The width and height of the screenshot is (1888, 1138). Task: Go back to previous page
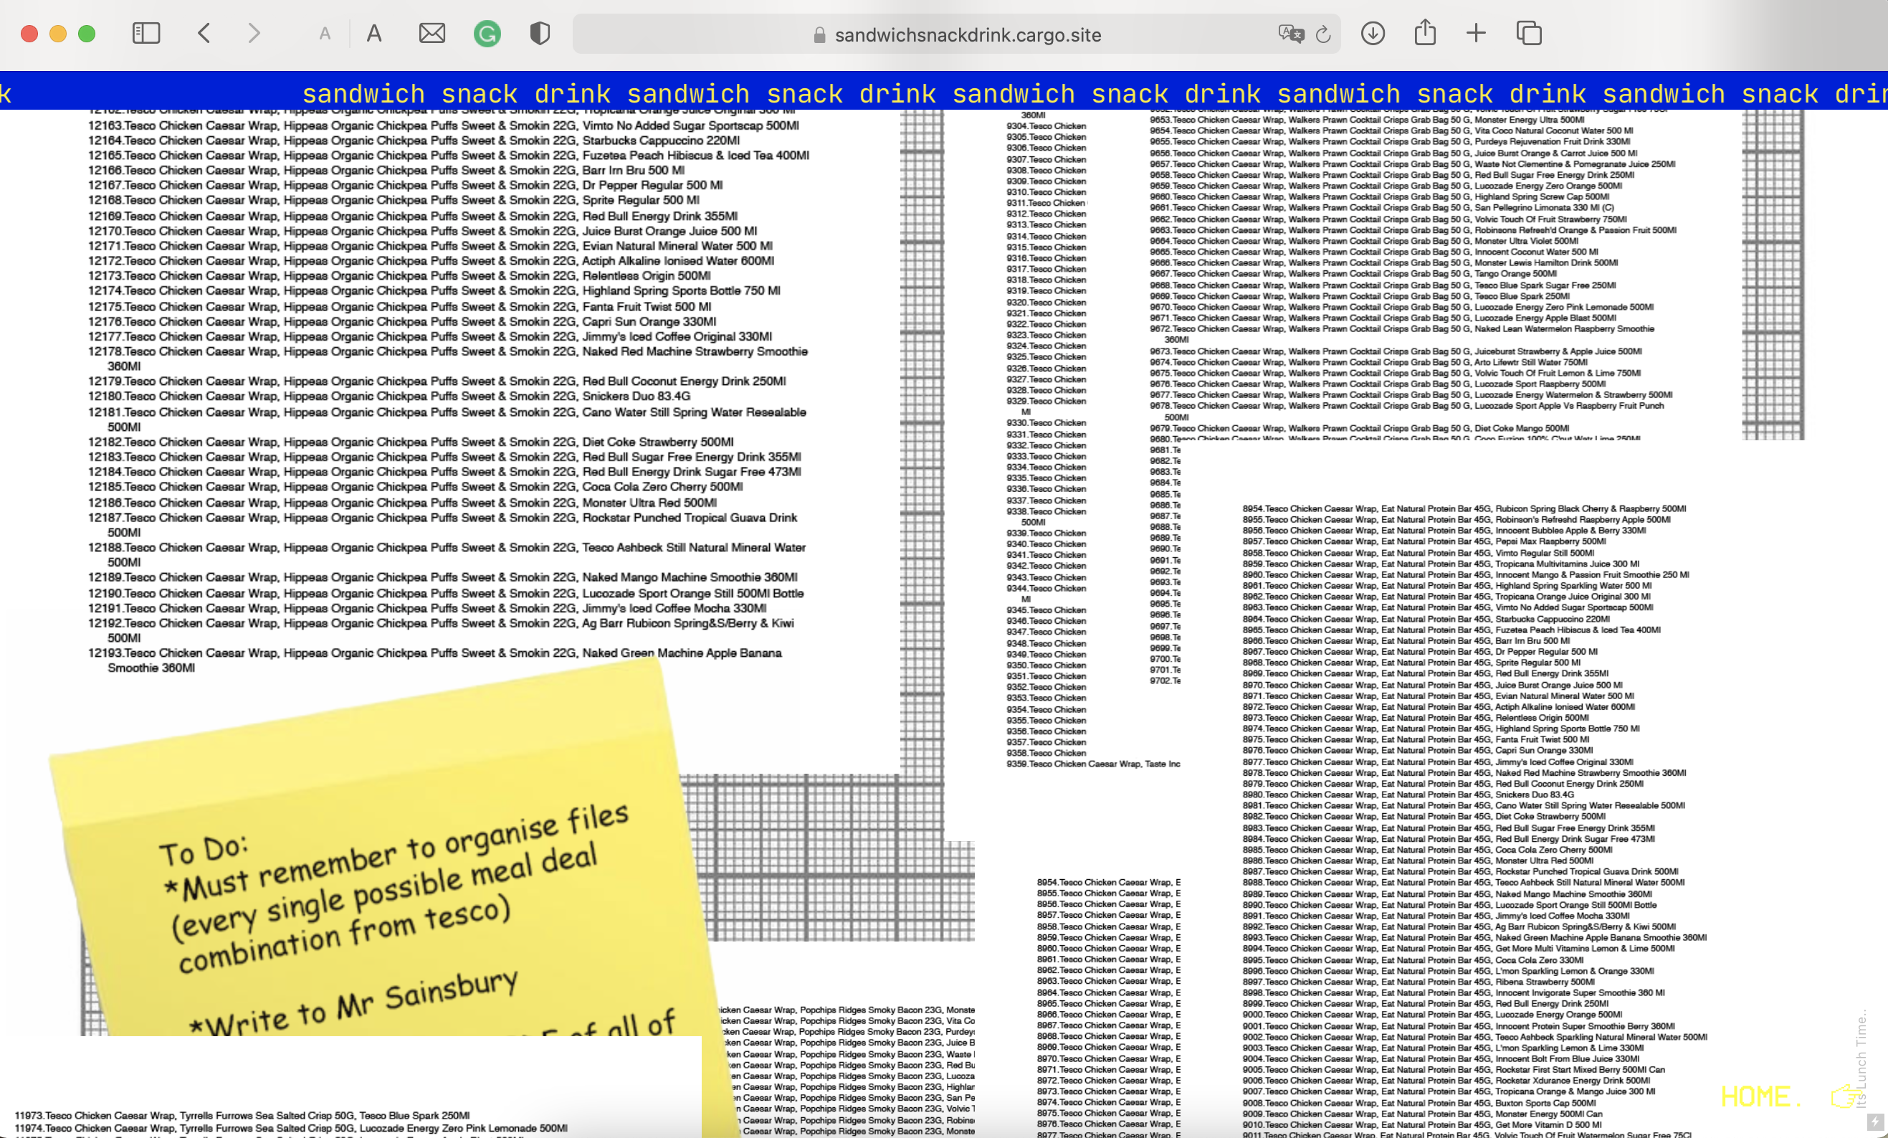coord(204,34)
